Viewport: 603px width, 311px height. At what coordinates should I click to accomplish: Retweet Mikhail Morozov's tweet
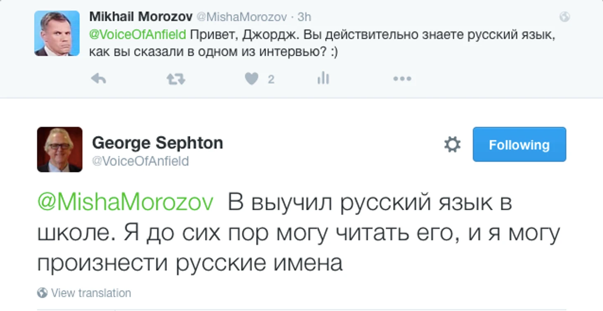coord(176,78)
